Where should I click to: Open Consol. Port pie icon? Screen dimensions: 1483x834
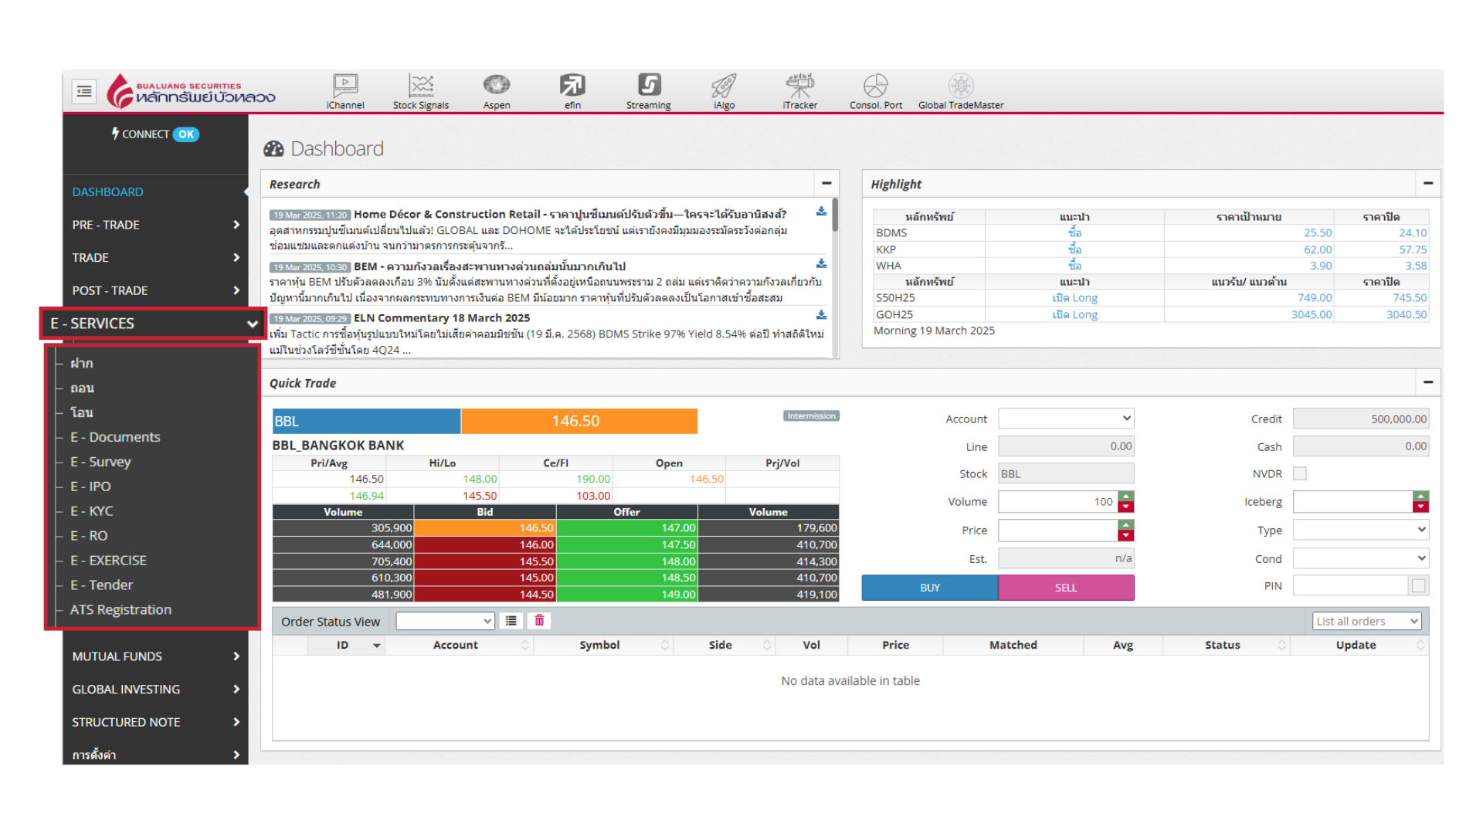[876, 92]
